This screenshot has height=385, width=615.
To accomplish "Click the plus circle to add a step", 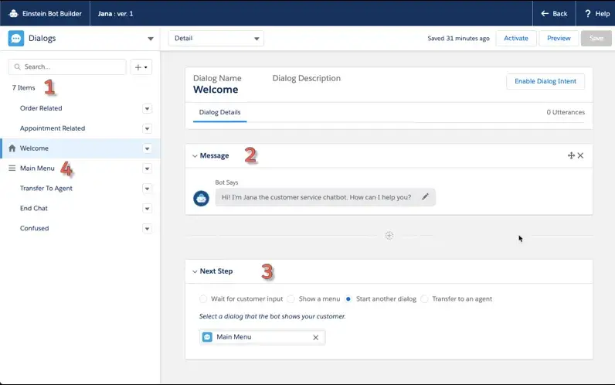I will pos(389,236).
